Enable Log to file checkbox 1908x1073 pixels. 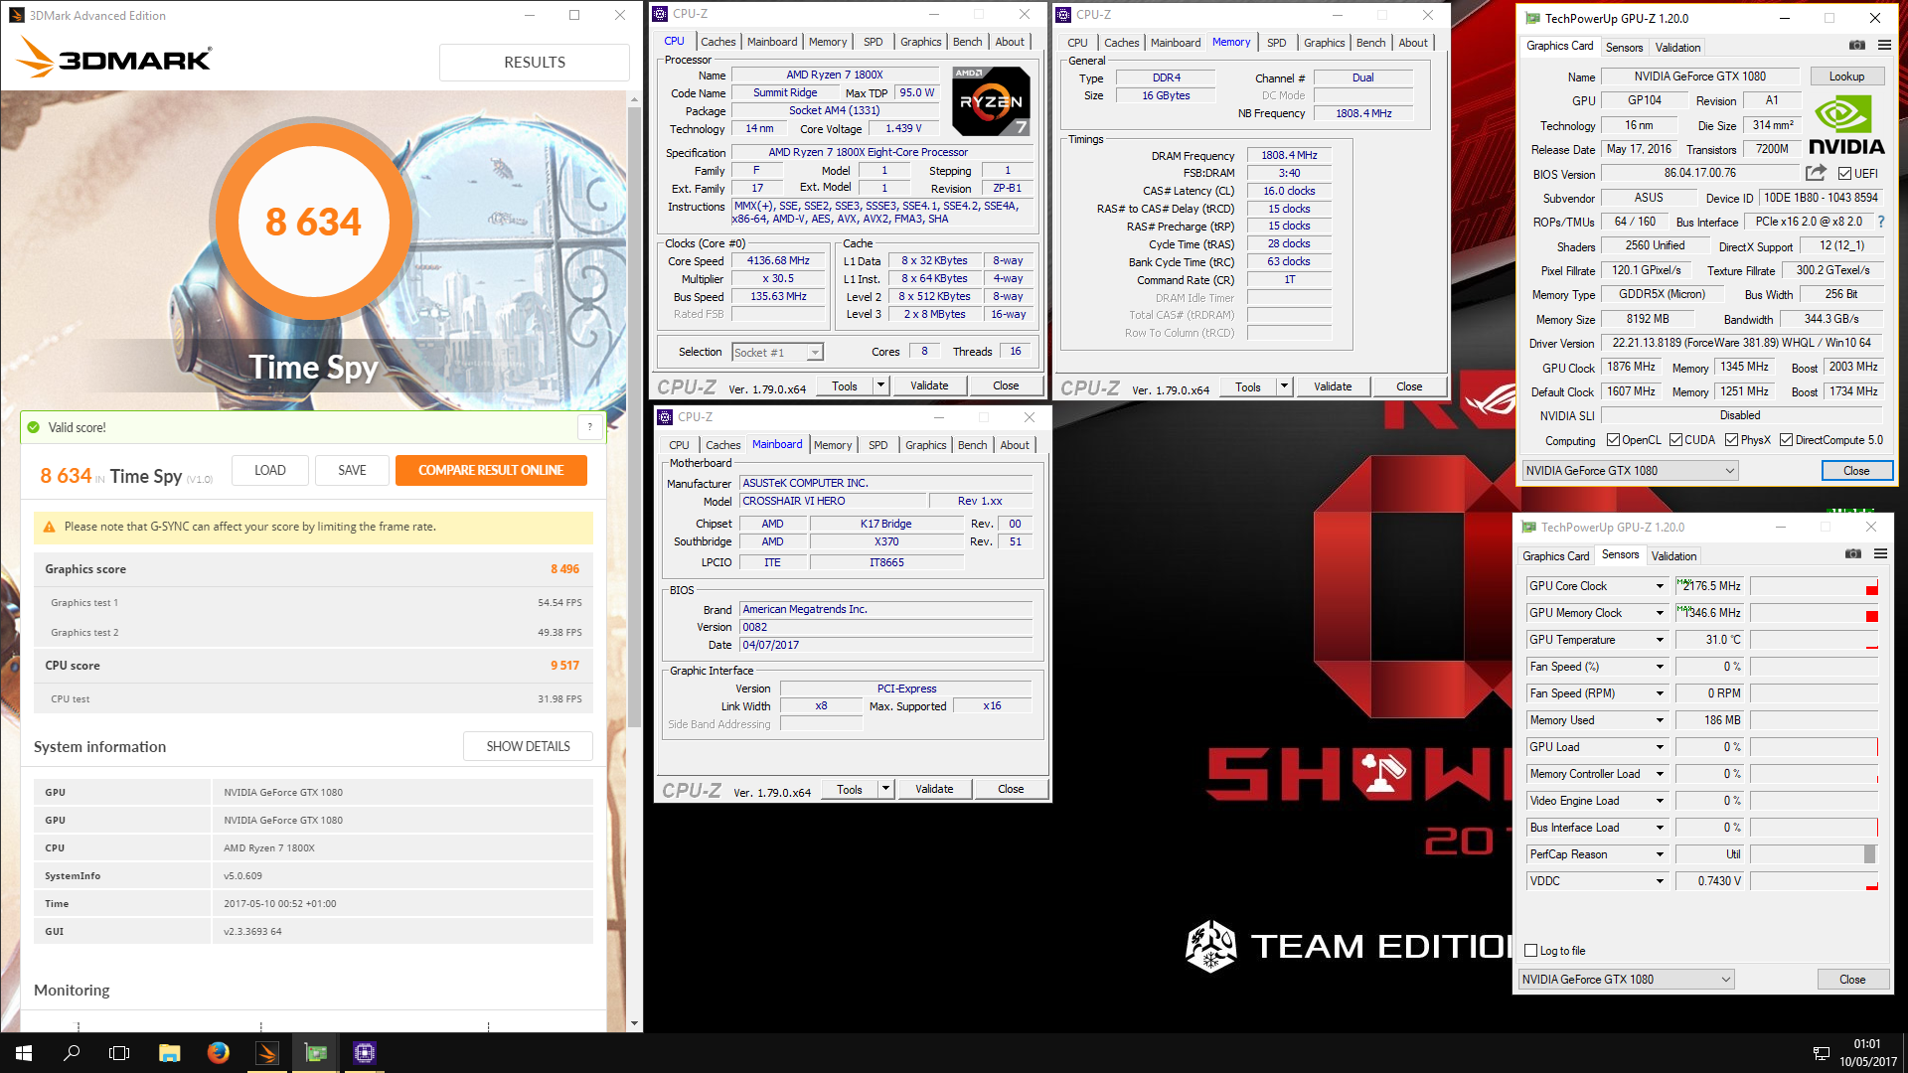tap(1530, 951)
